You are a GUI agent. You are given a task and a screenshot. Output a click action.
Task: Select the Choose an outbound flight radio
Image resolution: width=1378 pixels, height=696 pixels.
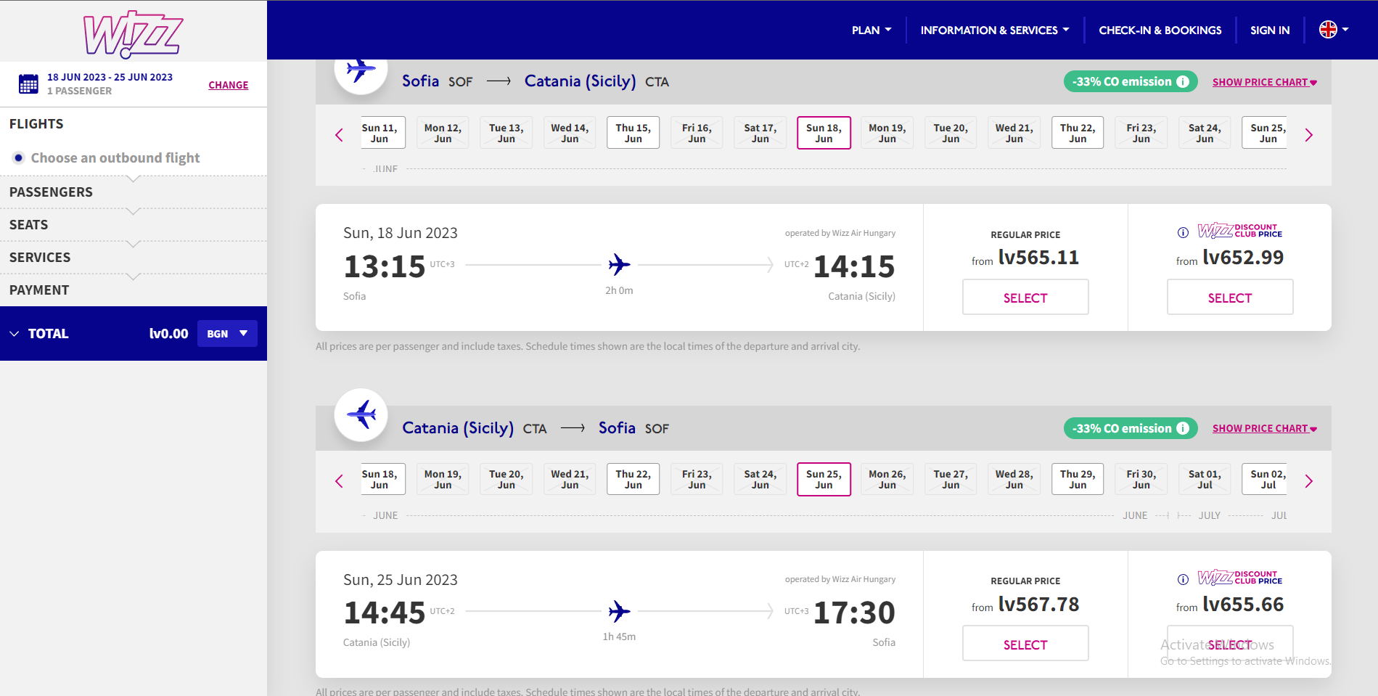click(x=19, y=157)
